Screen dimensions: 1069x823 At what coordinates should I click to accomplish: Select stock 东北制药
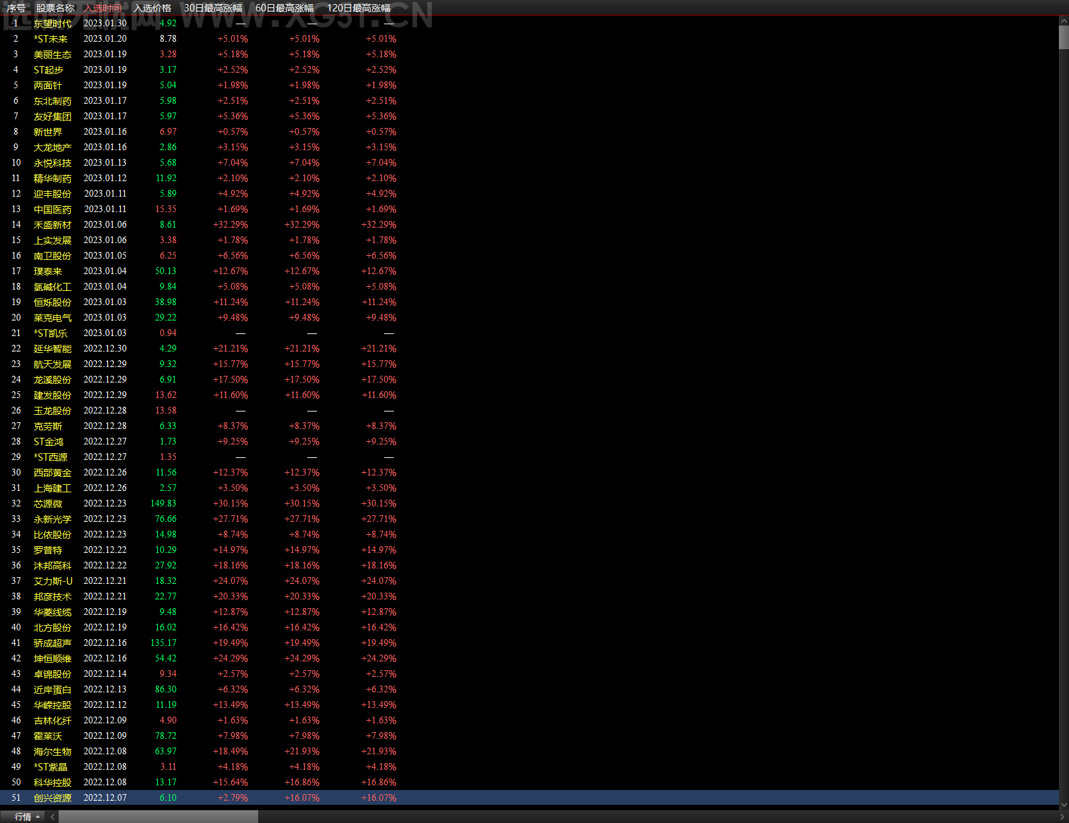point(53,101)
